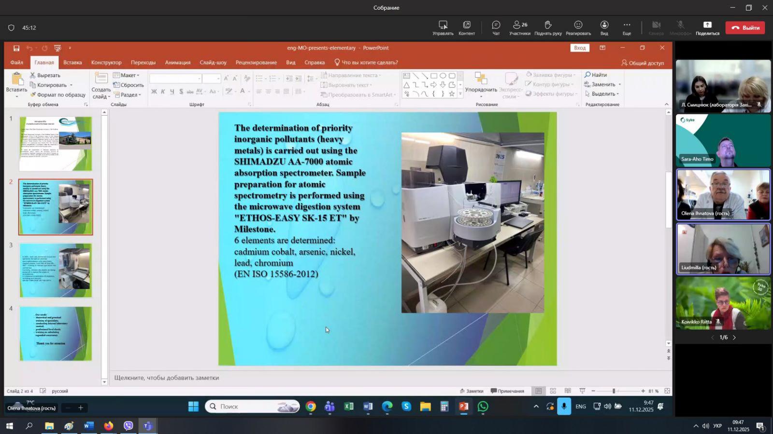The height and width of the screenshot is (434, 773).
Task: Click the PowerPoint save icon
Action: coord(16,48)
